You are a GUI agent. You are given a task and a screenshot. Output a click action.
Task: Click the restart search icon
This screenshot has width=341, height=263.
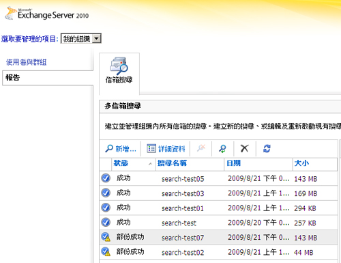(x=222, y=149)
